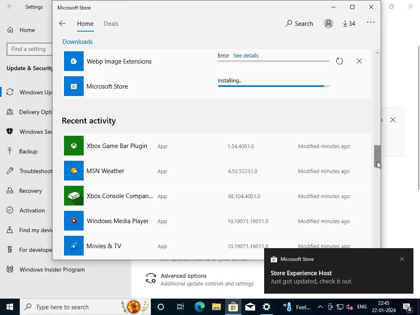Open the Home tab in Store
Screen dimensions: 420x315
(85, 23)
